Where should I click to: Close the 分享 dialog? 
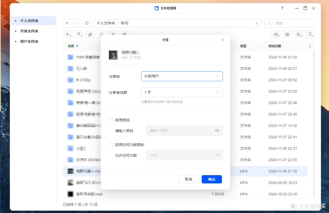223,40
